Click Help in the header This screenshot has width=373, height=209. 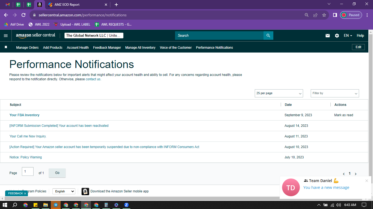click(360, 36)
